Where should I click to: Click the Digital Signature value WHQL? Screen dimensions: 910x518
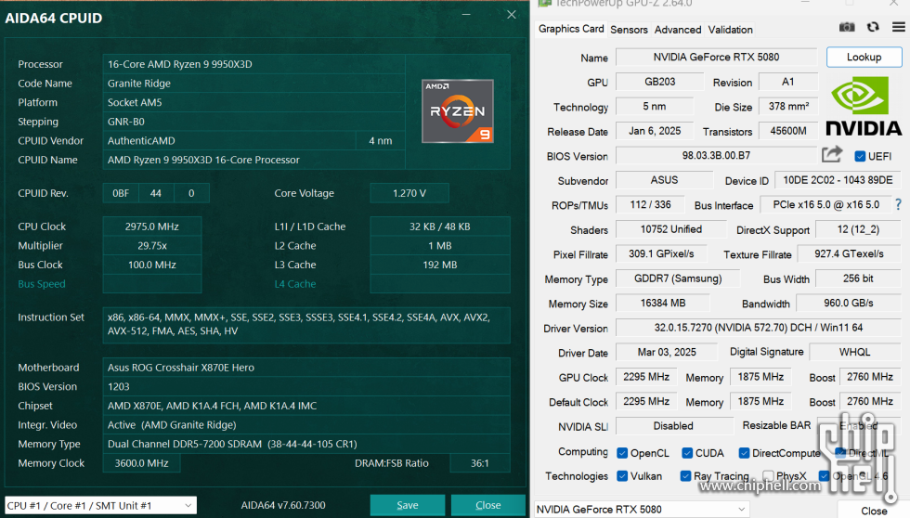click(855, 352)
